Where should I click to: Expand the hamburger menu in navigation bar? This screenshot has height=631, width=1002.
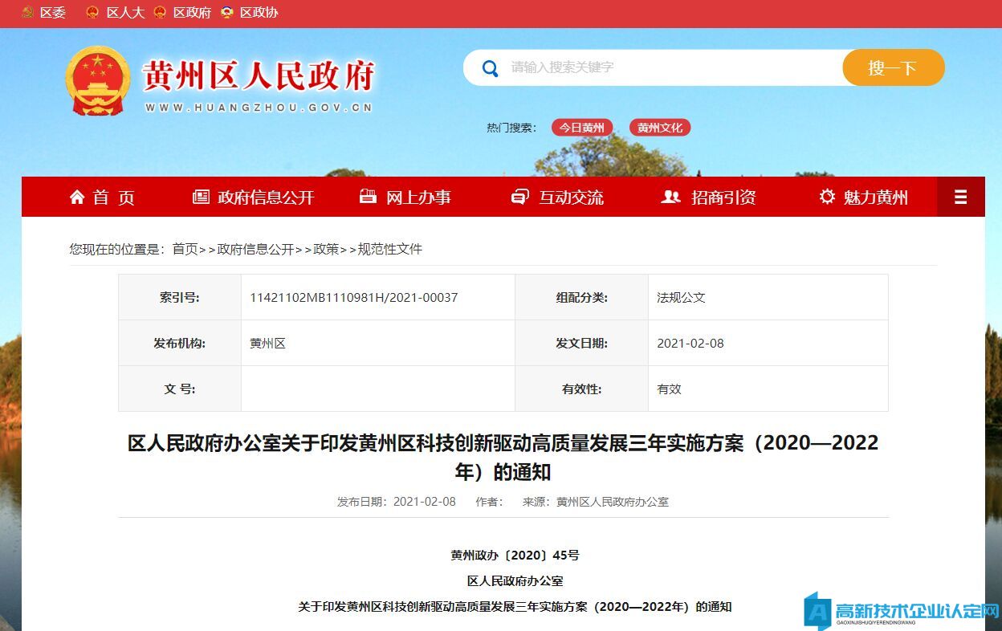[960, 197]
